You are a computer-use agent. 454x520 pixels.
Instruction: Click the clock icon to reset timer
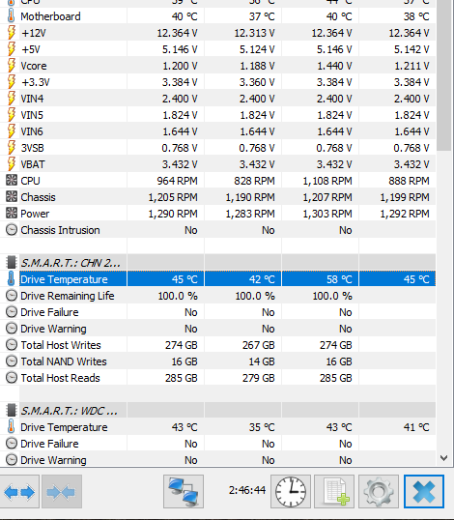291,491
